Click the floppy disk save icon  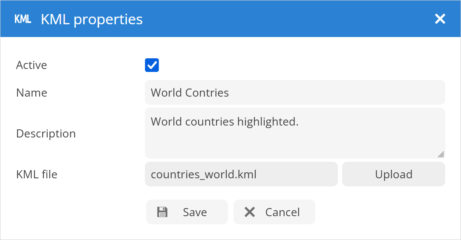click(162, 212)
